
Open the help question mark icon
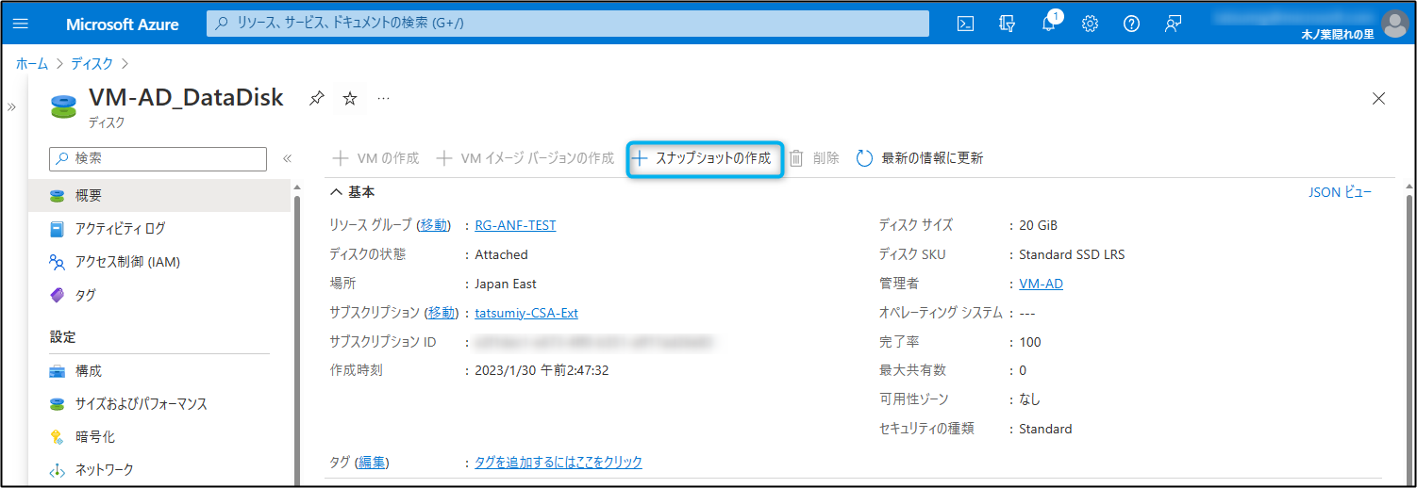point(1131,24)
